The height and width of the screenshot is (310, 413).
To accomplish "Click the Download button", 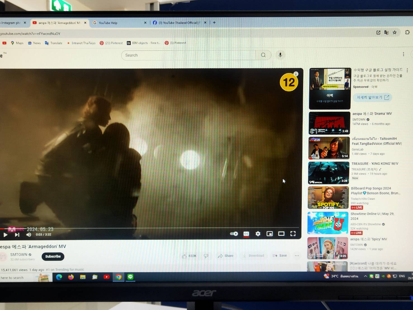I will click(x=253, y=256).
